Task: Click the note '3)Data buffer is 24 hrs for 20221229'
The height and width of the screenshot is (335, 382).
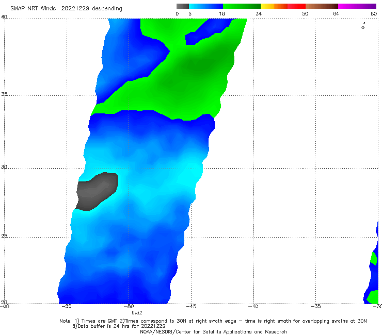Action: coord(119,326)
